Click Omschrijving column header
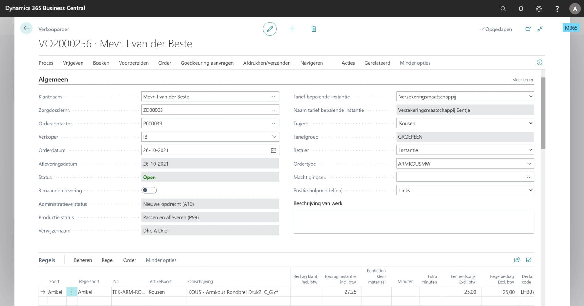This screenshot has width=584, height=306. point(200,281)
